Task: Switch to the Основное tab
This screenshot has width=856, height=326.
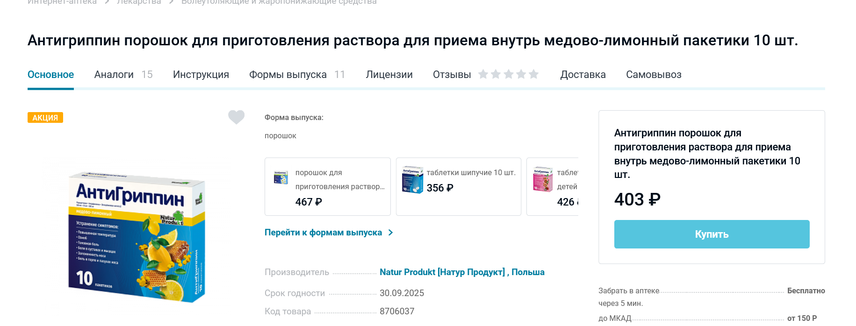Action: coord(50,75)
